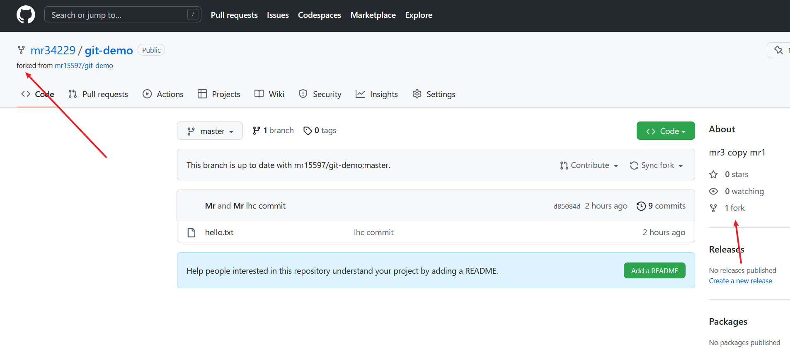The height and width of the screenshot is (350, 790).
Task: Expand the Sync fork dropdown
Action: [657, 165]
